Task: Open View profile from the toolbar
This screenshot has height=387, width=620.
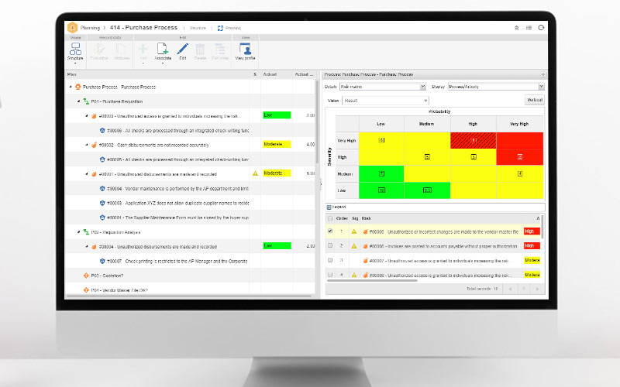Action: coord(245,51)
